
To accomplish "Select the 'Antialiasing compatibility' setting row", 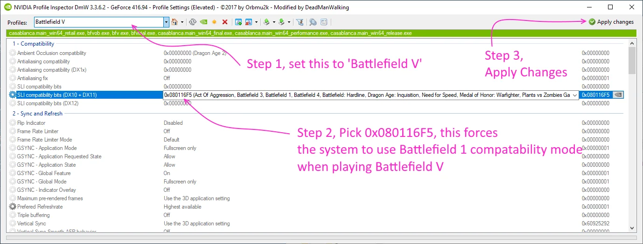I will pyautogui.click(x=316, y=61).
